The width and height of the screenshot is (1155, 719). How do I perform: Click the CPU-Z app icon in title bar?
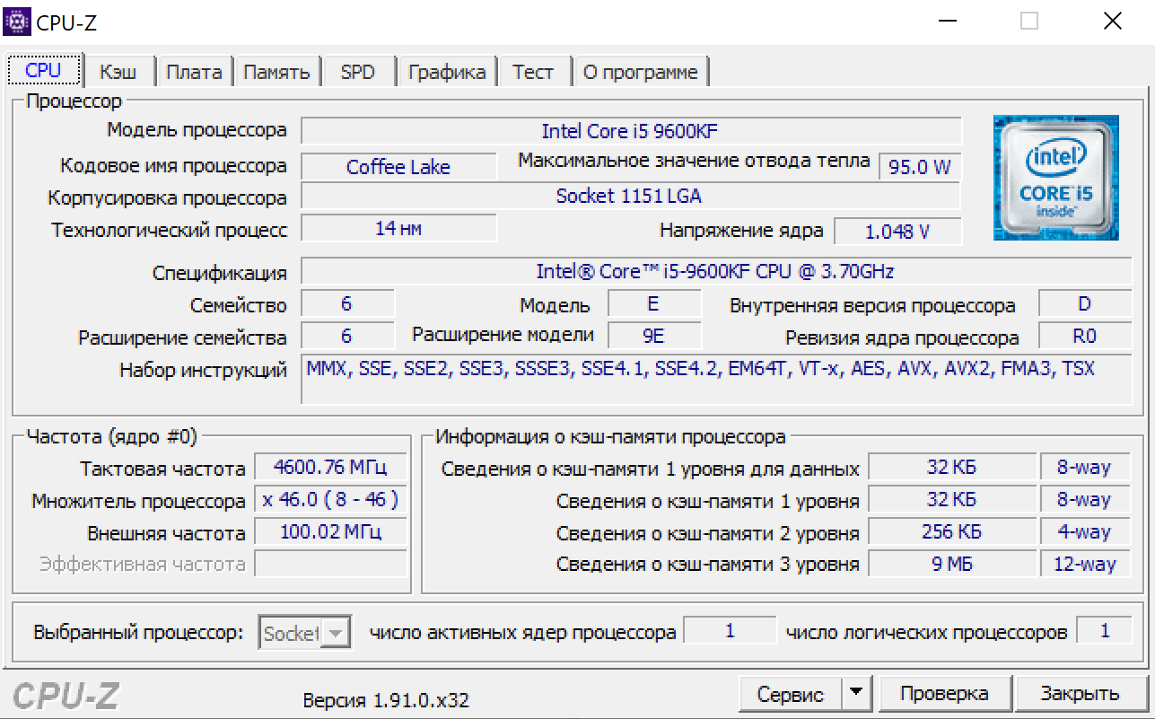(x=18, y=20)
